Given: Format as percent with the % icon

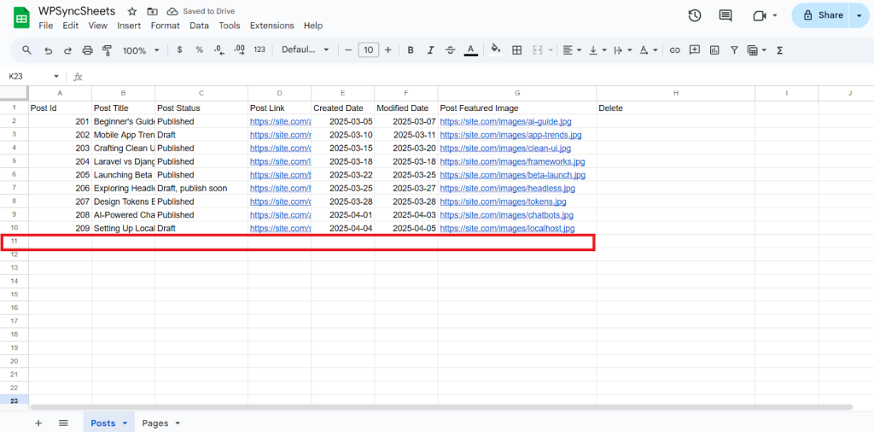Looking at the screenshot, I should click(199, 50).
